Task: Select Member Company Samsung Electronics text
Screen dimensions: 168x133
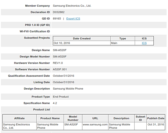Action: [72, 6]
